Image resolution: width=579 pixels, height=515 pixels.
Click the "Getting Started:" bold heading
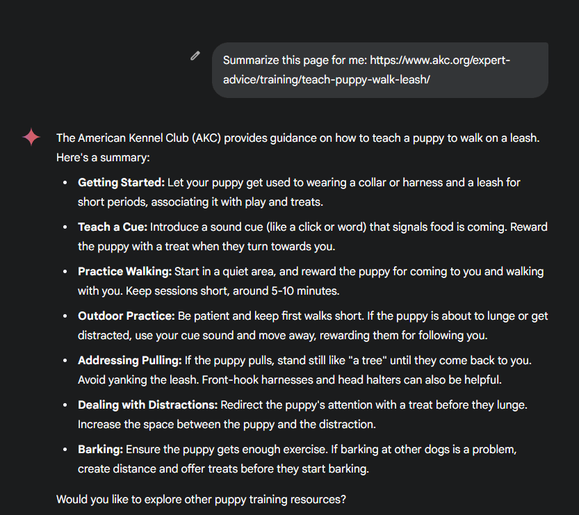(x=121, y=182)
